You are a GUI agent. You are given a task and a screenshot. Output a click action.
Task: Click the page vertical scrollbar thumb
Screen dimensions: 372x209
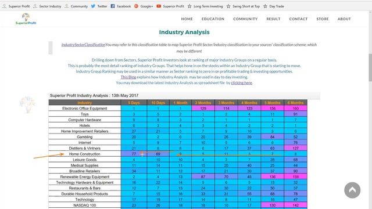coord(370,67)
